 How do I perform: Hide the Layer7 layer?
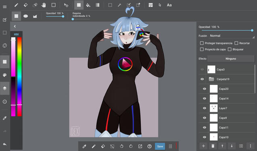click(205, 108)
